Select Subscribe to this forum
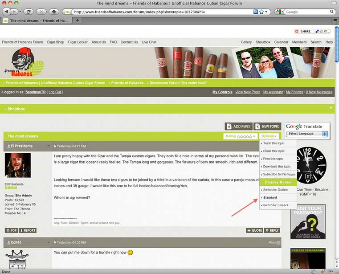 [x=278, y=174]
